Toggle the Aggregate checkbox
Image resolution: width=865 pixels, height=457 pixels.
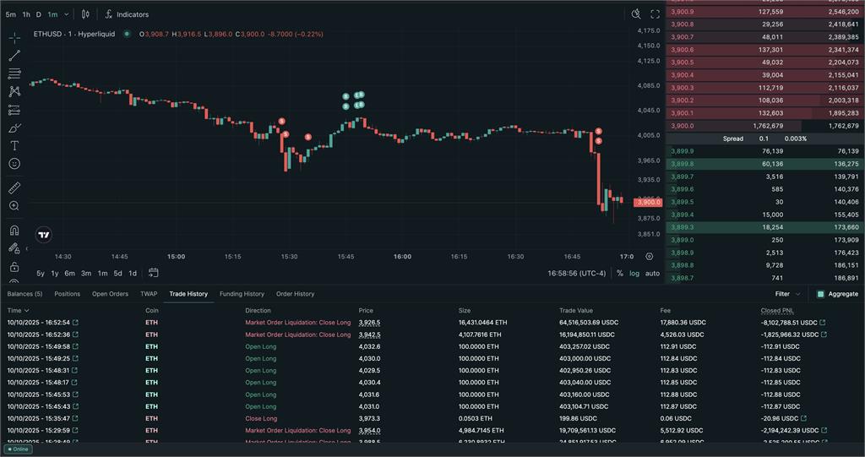click(820, 294)
